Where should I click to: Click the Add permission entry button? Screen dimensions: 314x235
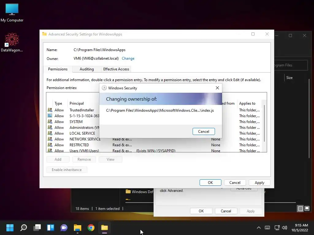pos(58,159)
